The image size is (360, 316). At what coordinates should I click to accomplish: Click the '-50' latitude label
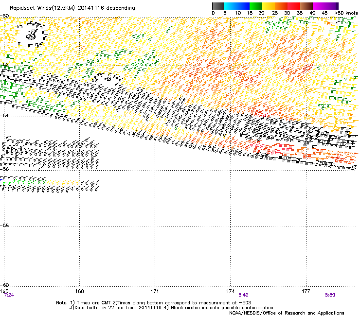pos(4,16)
